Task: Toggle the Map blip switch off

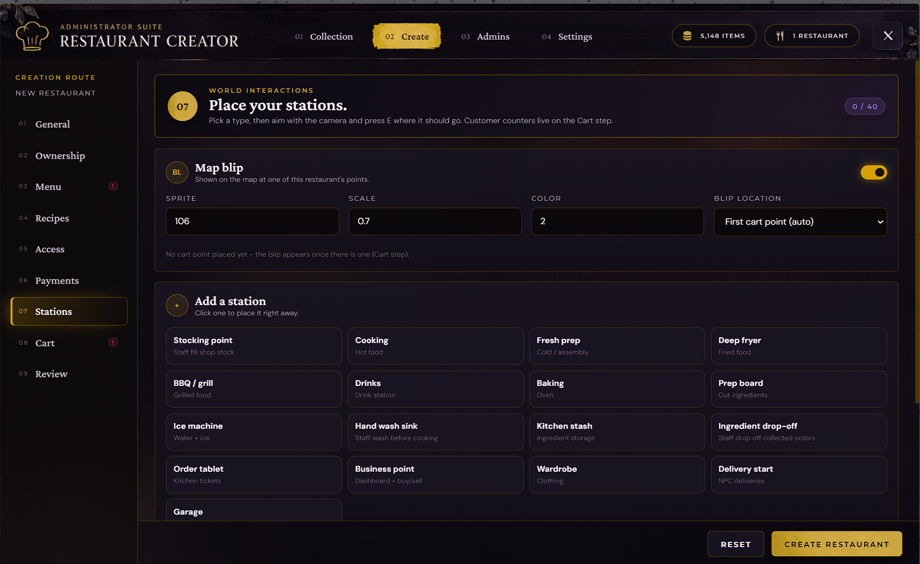Action: pyautogui.click(x=874, y=173)
